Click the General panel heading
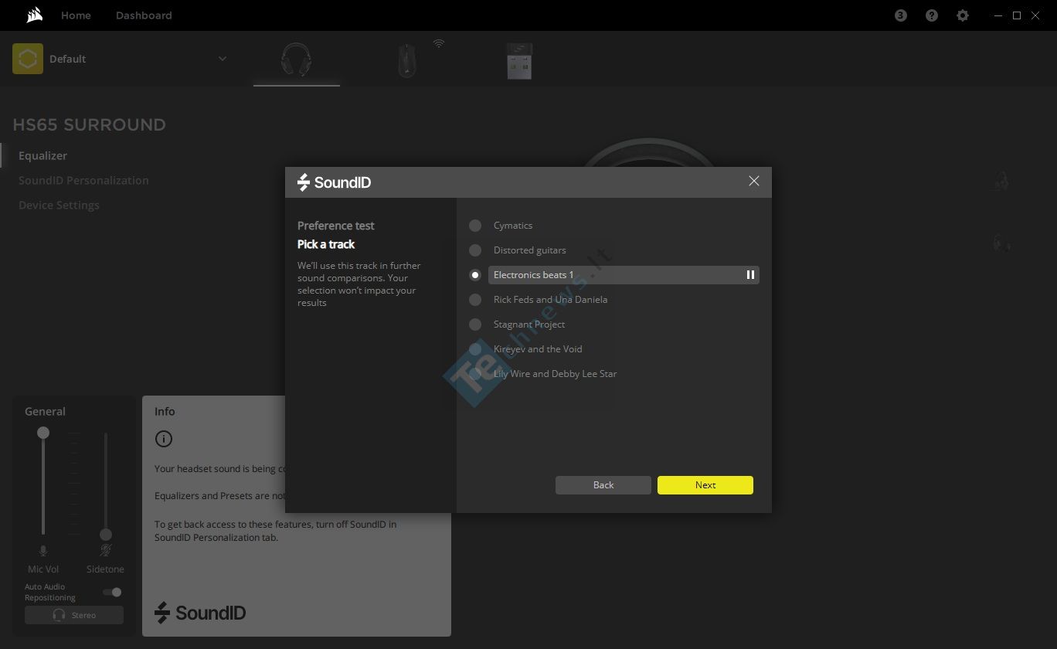1057x649 pixels. 45,412
